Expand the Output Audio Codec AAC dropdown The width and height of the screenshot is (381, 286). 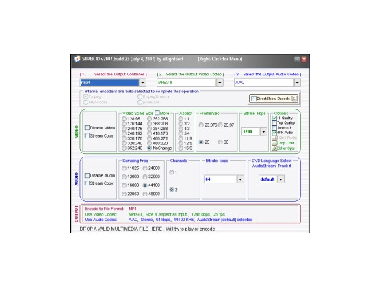tap(297, 83)
